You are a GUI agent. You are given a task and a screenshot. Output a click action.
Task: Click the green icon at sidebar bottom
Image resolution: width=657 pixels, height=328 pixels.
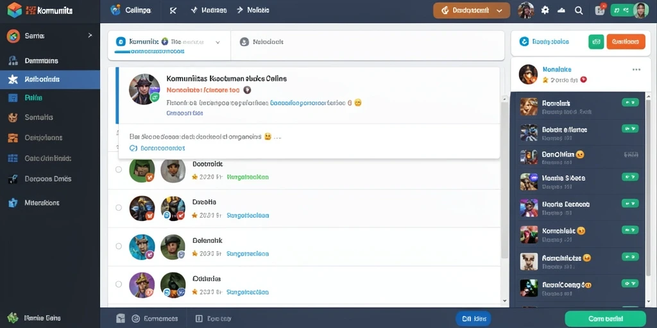[x=13, y=318]
